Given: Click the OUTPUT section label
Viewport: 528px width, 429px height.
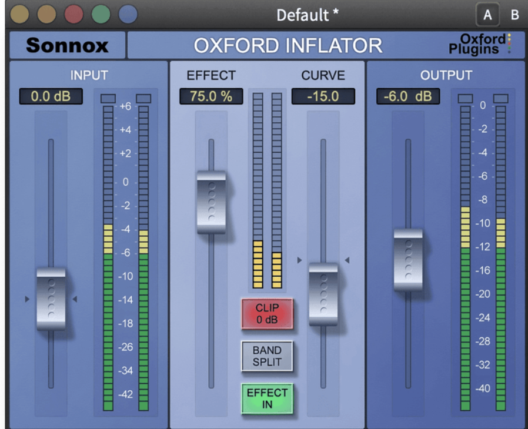Looking at the screenshot, I should 446,75.
